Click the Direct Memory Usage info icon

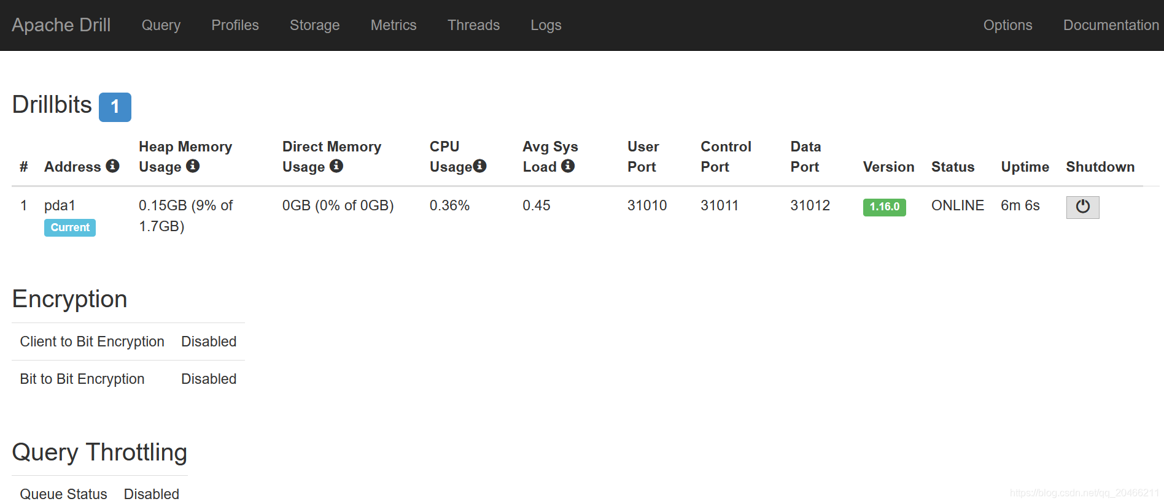point(336,166)
